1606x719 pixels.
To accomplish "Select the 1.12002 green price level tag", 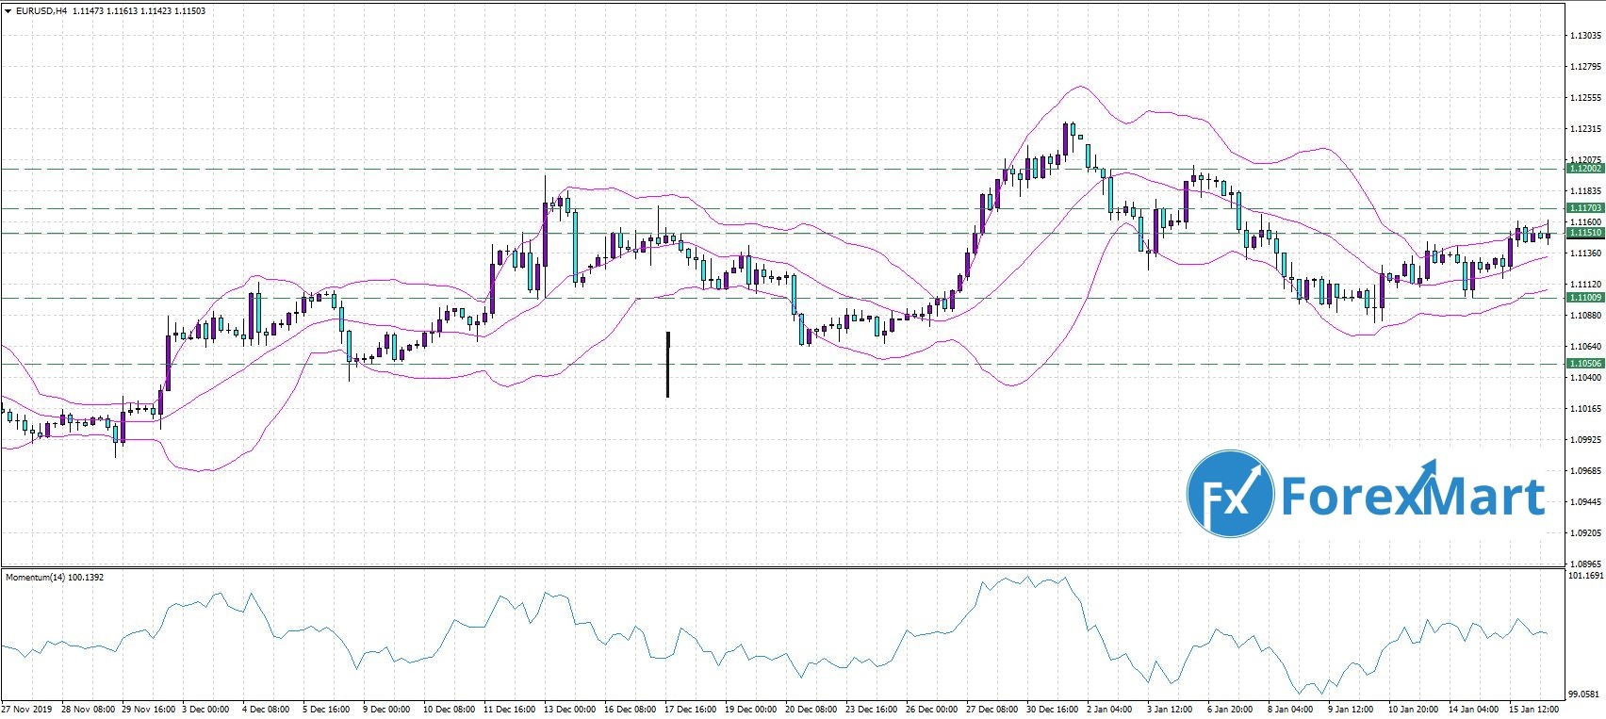I will tap(1583, 169).
